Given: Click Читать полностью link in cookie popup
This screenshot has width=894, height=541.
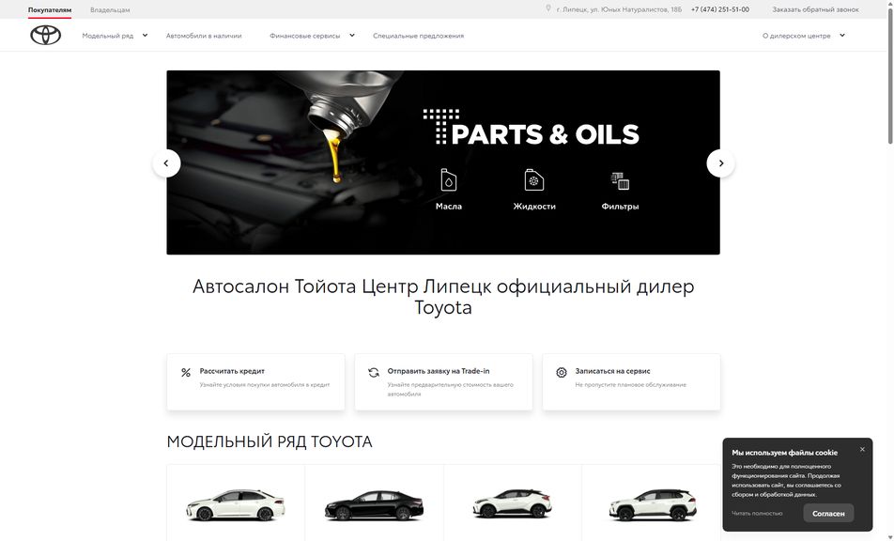Looking at the screenshot, I should click(757, 513).
